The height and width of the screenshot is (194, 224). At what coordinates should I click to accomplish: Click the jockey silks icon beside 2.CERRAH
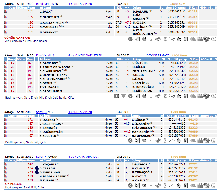(37, 168)
